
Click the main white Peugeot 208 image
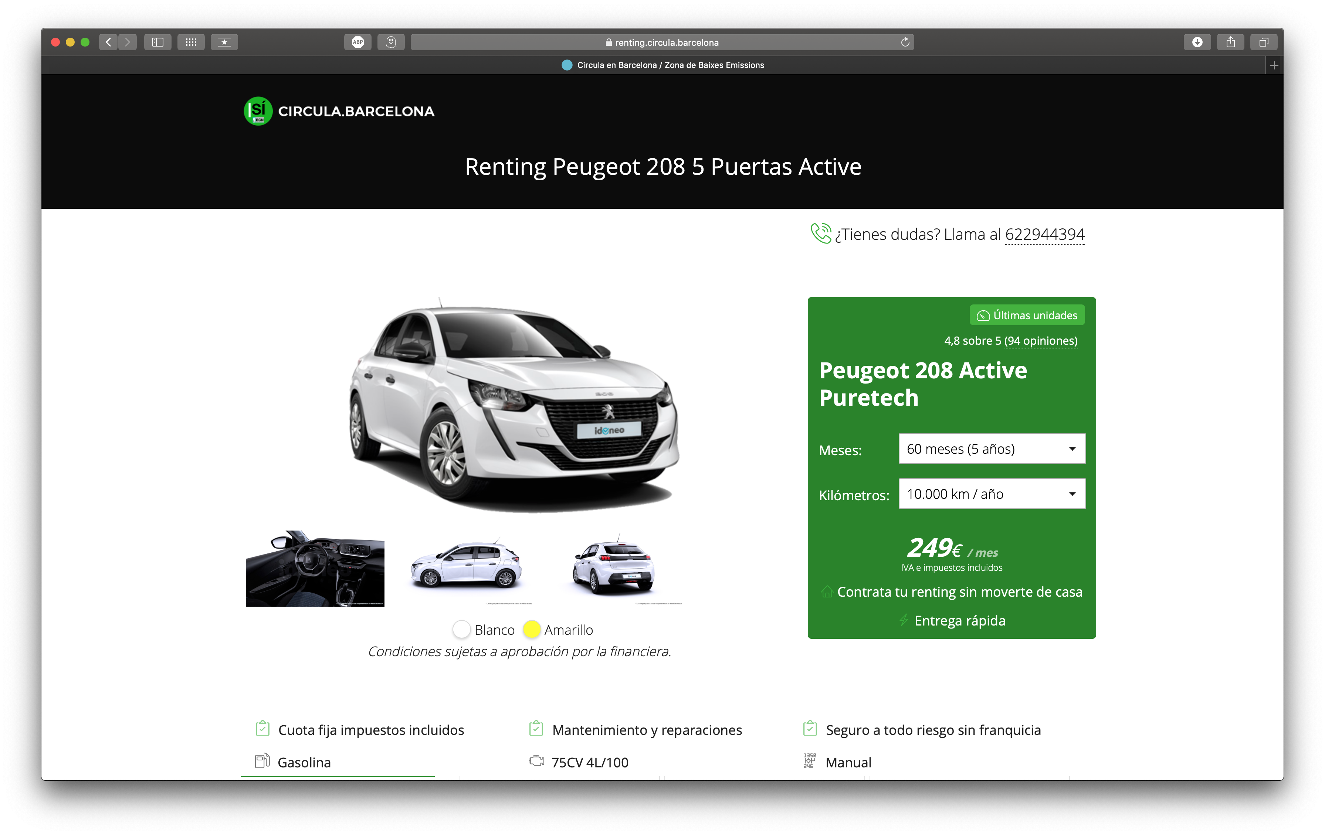pos(515,405)
